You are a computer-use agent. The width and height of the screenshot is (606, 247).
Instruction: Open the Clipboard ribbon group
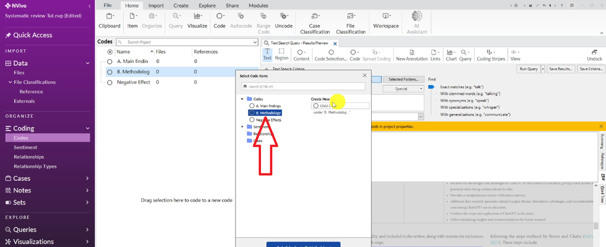(109, 21)
